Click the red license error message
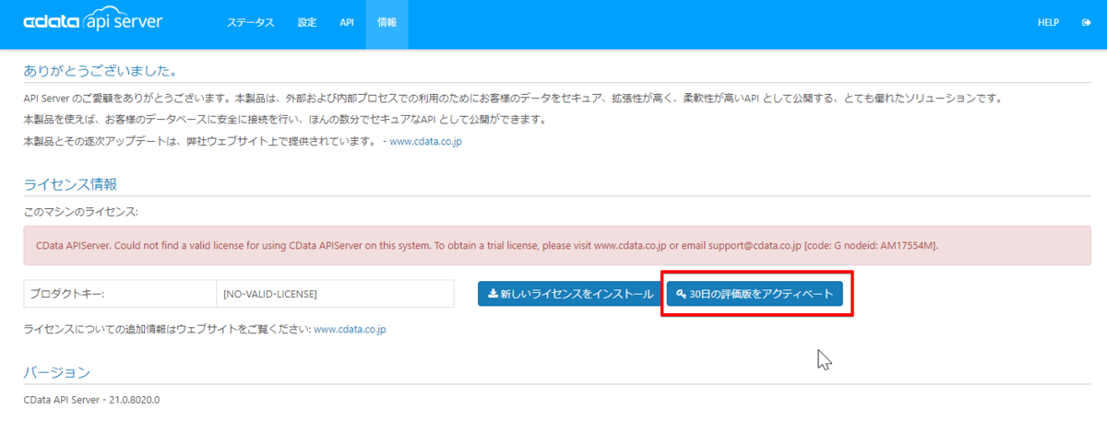The width and height of the screenshot is (1107, 444). coord(555,246)
